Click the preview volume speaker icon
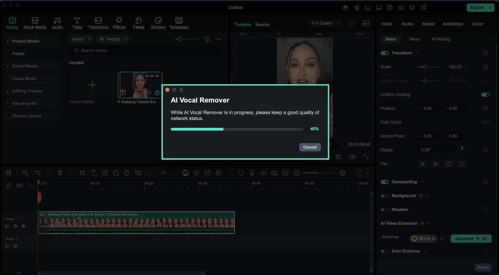 pyautogui.click(x=352, y=157)
